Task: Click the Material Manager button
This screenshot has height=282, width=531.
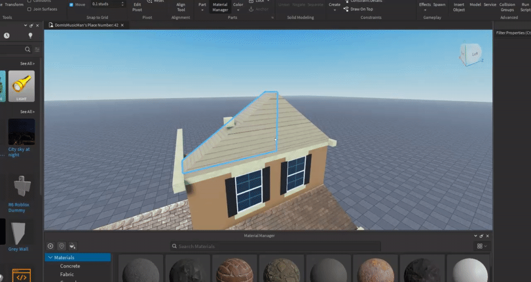Action: pyautogui.click(x=220, y=7)
